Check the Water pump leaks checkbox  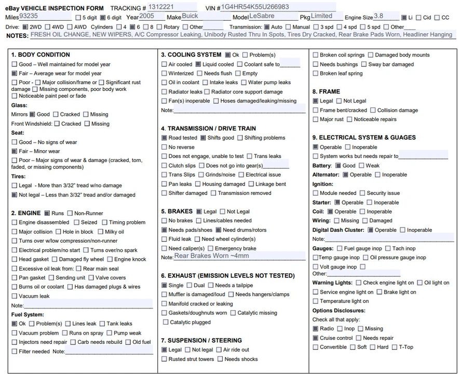pyautogui.click(x=244, y=82)
